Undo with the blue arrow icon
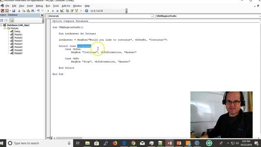The width and height of the screenshot is (261, 147). [38, 11]
